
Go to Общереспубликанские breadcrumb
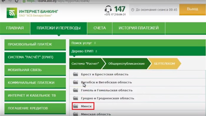[126, 64]
